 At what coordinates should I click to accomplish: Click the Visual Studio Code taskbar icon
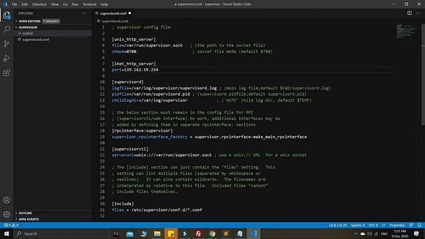click(254, 234)
